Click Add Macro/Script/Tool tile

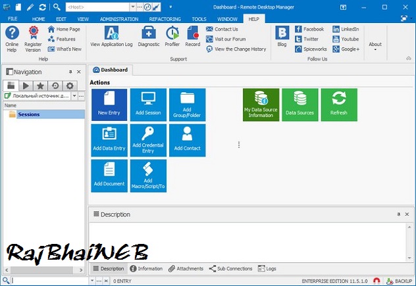click(148, 176)
